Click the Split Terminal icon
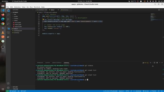Image resolution: width=164 pixels, height=92 pixels. 155,63
